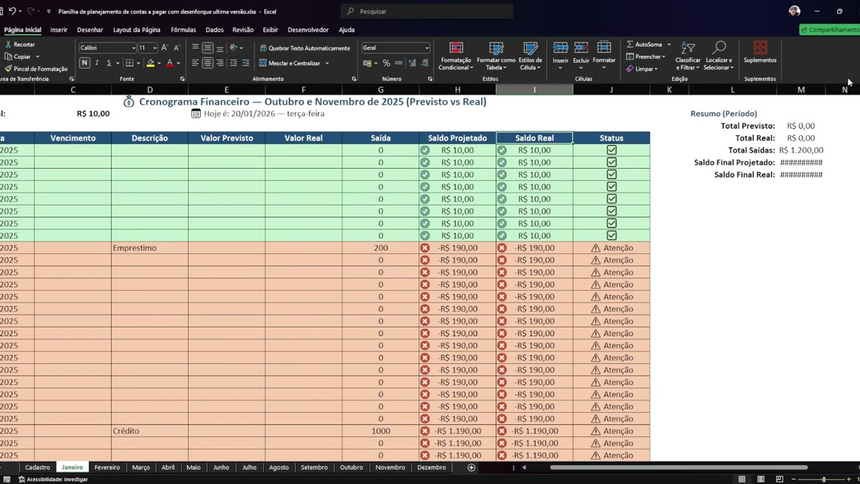Image resolution: width=860 pixels, height=484 pixels.
Task: Open borders dropdown in Fonte group
Action: tap(138, 63)
